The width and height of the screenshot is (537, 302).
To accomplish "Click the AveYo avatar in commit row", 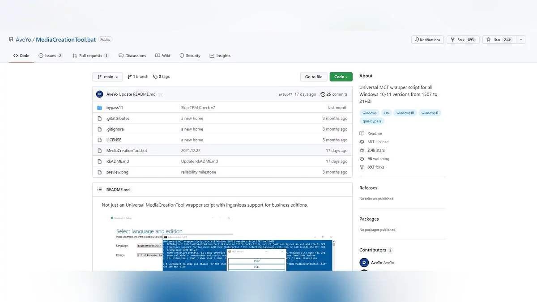I will [x=99, y=94].
